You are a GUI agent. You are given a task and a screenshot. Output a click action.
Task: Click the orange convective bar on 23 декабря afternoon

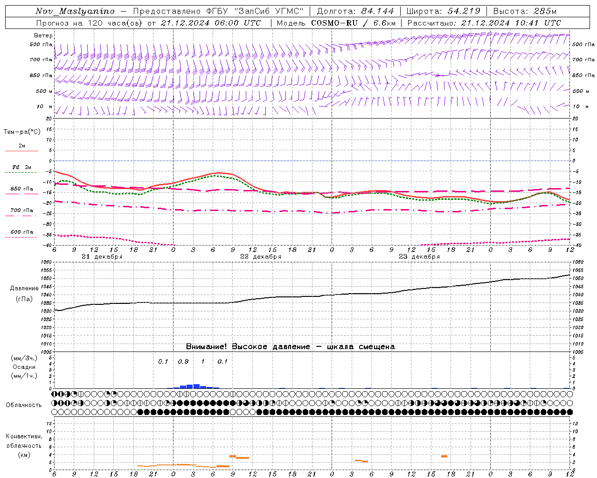coord(444,456)
